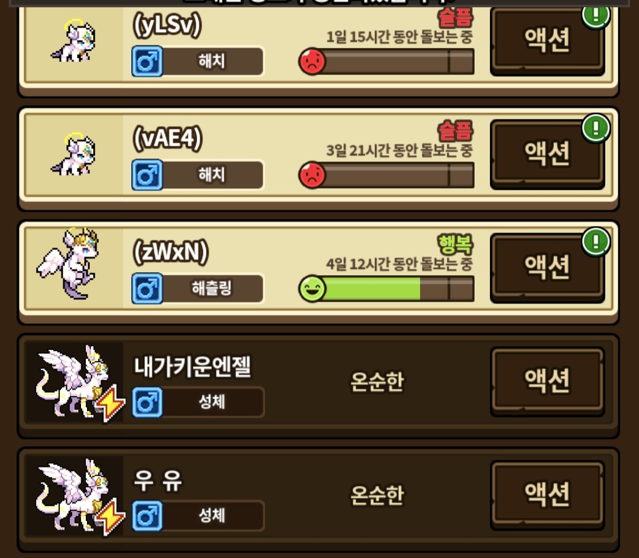
Task: Click the happy green face icon for zWxN
Action: [312, 289]
